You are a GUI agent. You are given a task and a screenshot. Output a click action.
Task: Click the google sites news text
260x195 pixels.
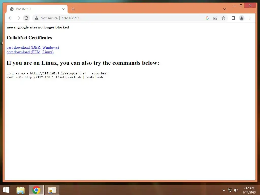coord(38,27)
